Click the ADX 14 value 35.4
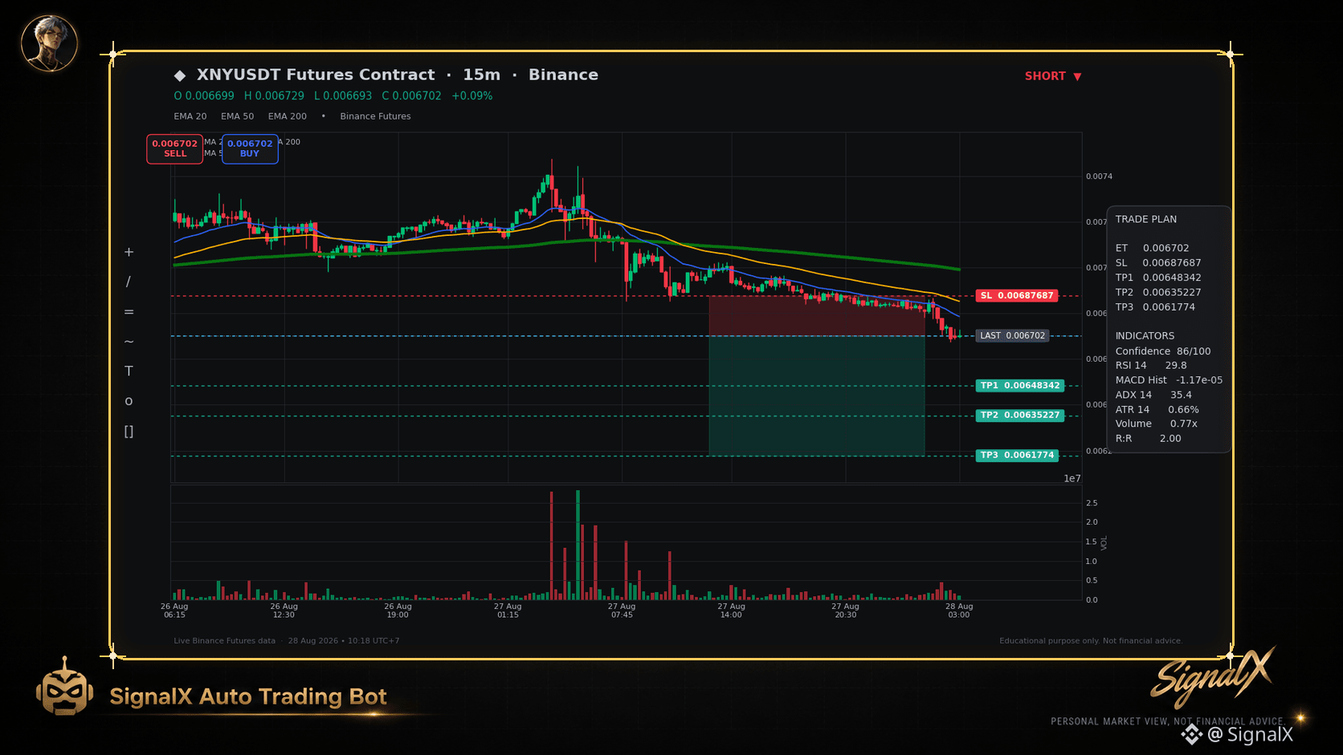Image resolution: width=1343 pixels, height=755 pixels. [1181, 395]
